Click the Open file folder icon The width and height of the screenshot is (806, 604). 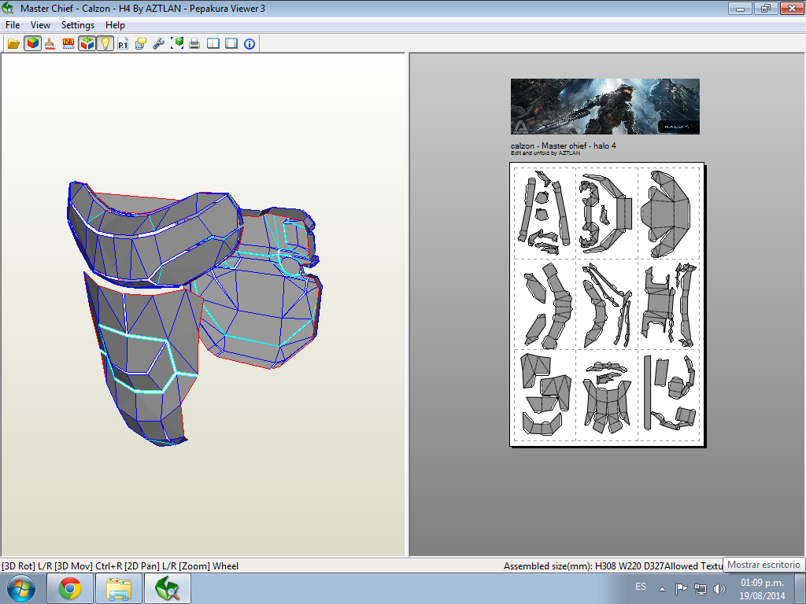point(13,44)
